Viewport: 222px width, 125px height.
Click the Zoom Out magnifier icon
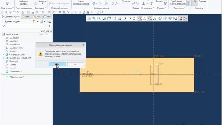pos(99,18)
